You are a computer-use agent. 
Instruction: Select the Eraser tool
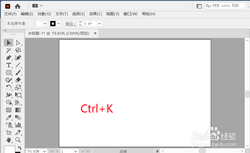pyautogui.click(x=18, y=80)
